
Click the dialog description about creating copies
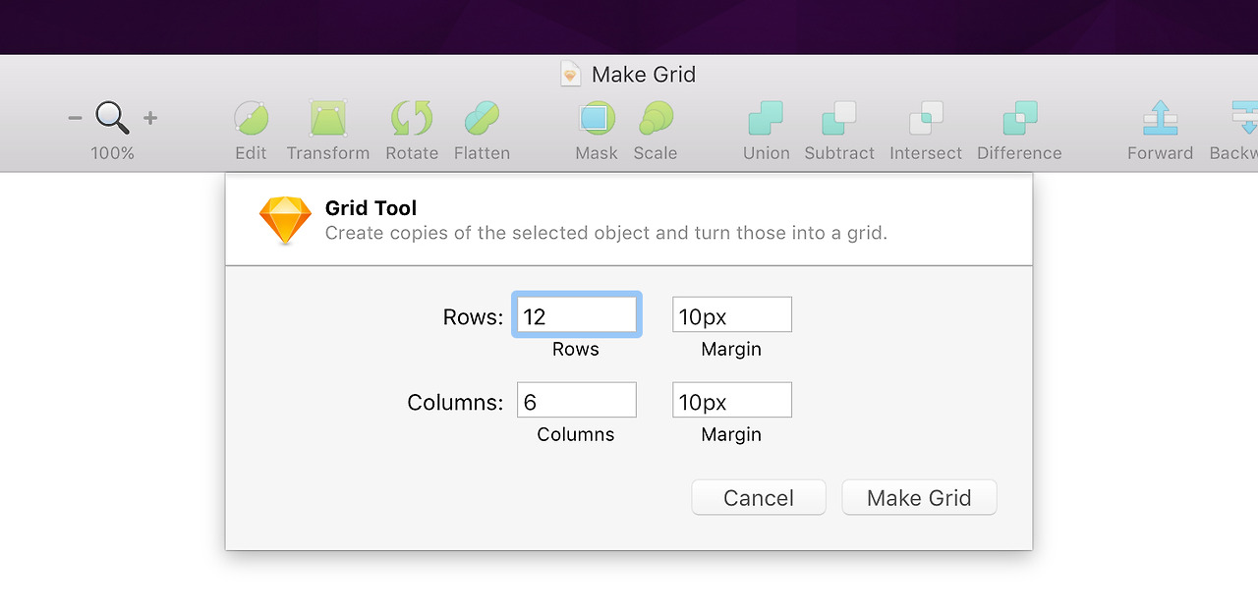click(x=605, y=234)
